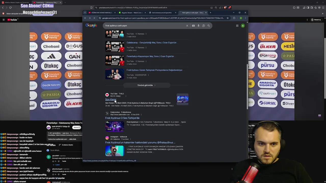Open the Chrome extensions puzzle icon
Viewport: 326px width, 183px height.
[234, 18]
